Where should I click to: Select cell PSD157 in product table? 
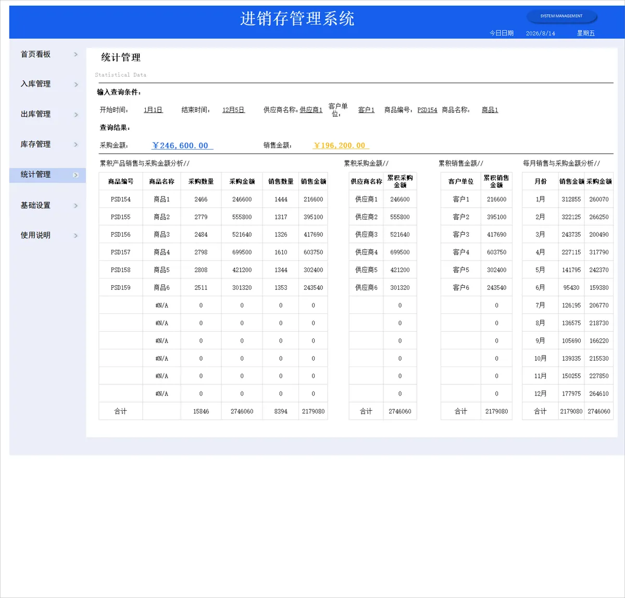pyautogui.click(x=121, y=252)
